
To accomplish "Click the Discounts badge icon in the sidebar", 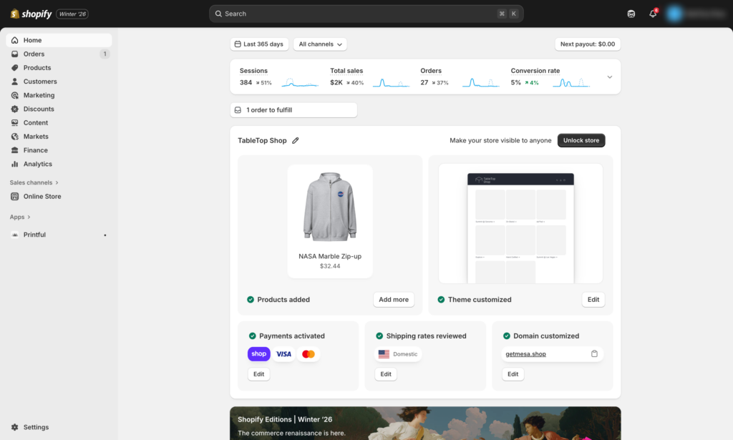I will (x=15, y=109).
